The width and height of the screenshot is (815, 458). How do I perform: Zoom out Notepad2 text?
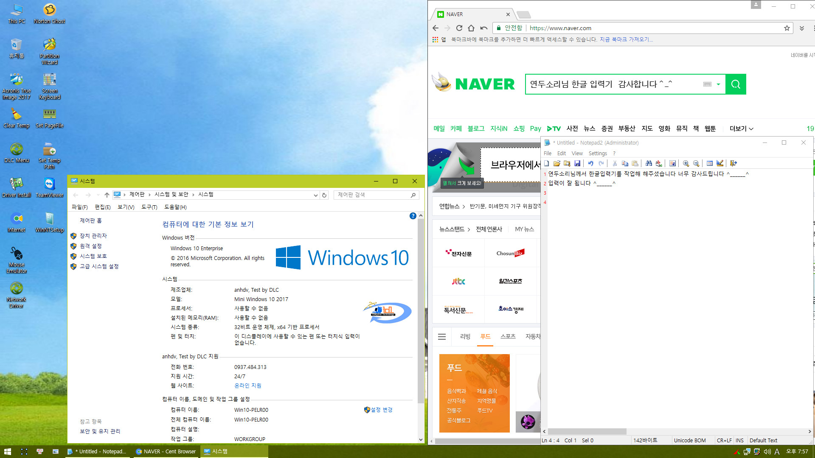pos(696,163)
